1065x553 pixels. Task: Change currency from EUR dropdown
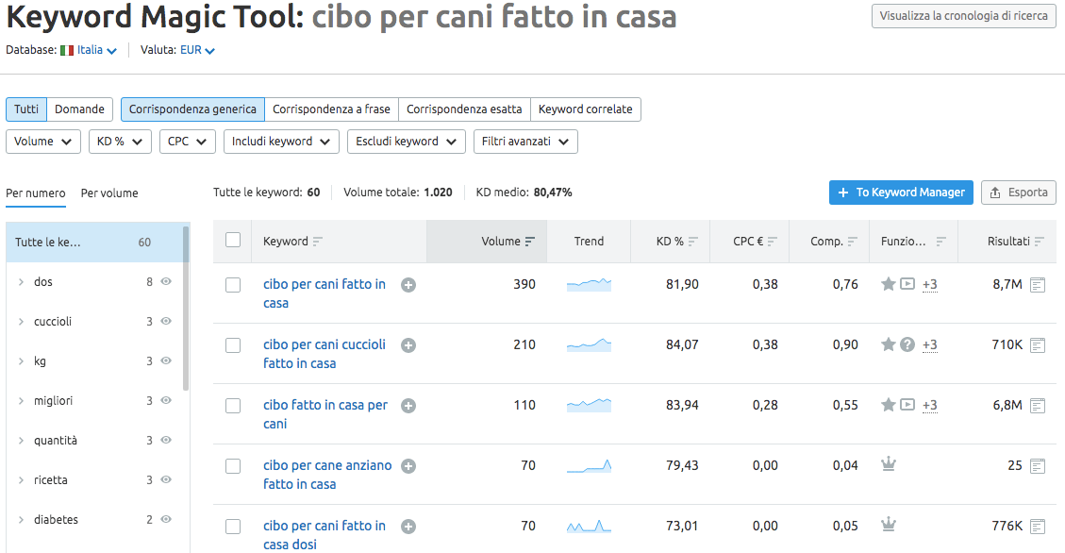198,50
